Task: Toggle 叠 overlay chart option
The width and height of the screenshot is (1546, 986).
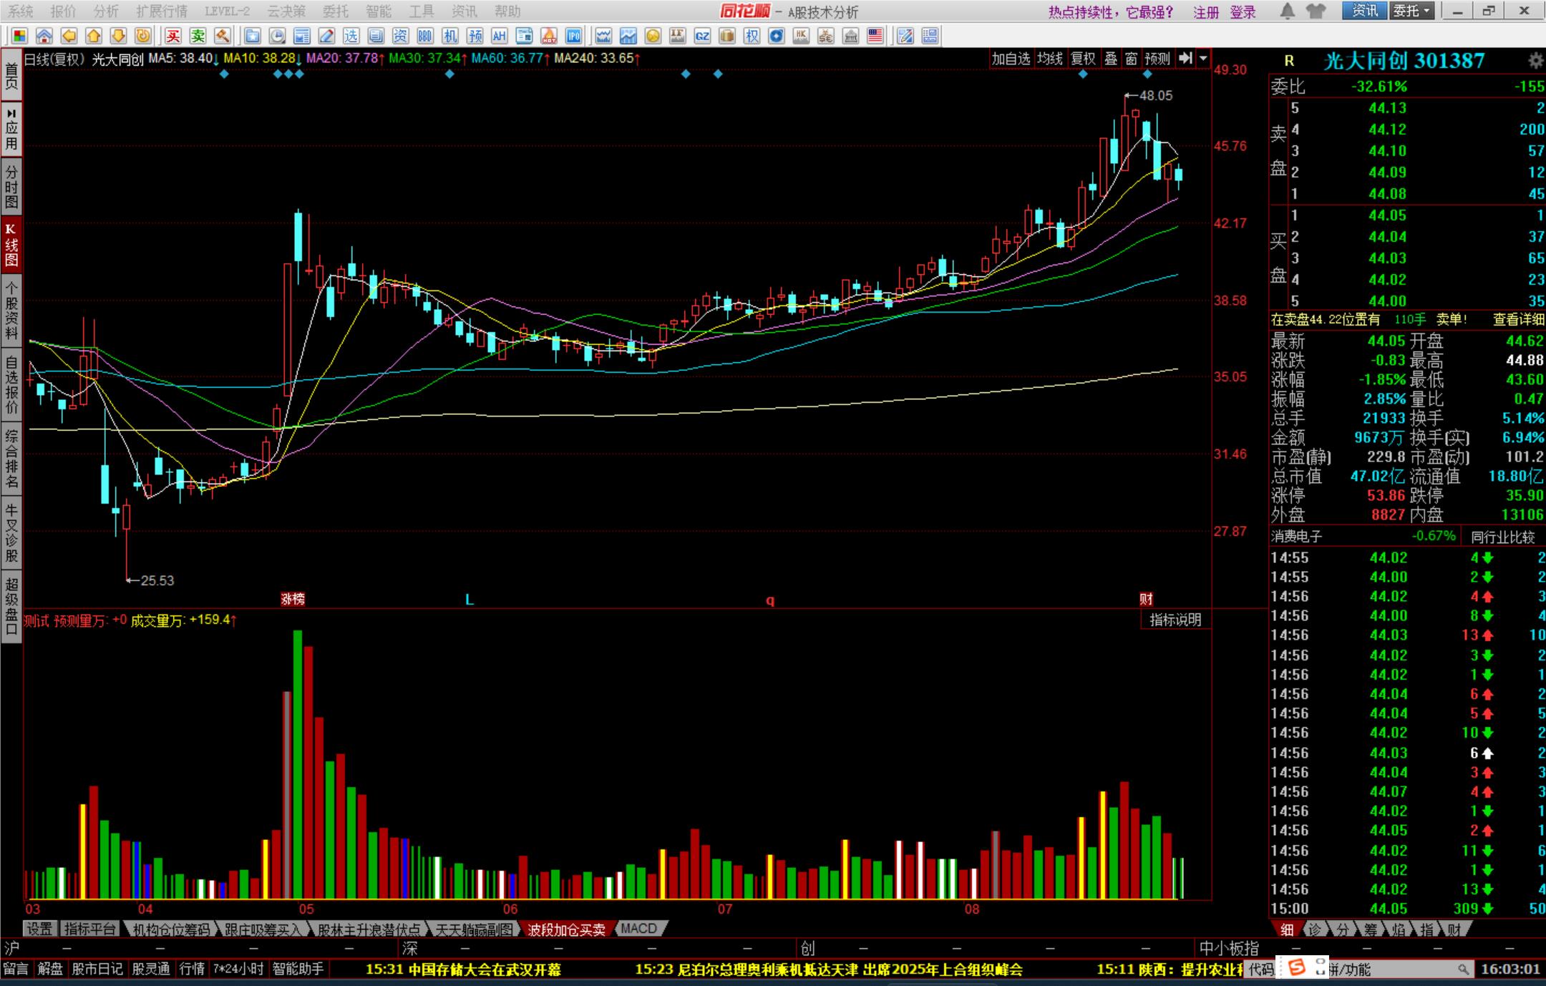Action: [1111, 59]
